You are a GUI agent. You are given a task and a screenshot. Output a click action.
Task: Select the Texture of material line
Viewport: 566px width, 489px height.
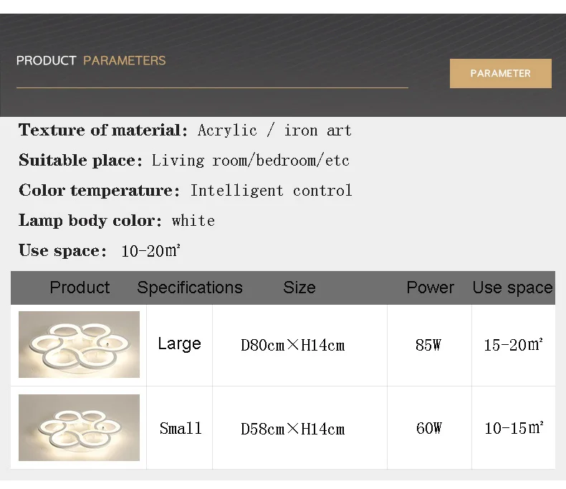(x=185, y=130)
